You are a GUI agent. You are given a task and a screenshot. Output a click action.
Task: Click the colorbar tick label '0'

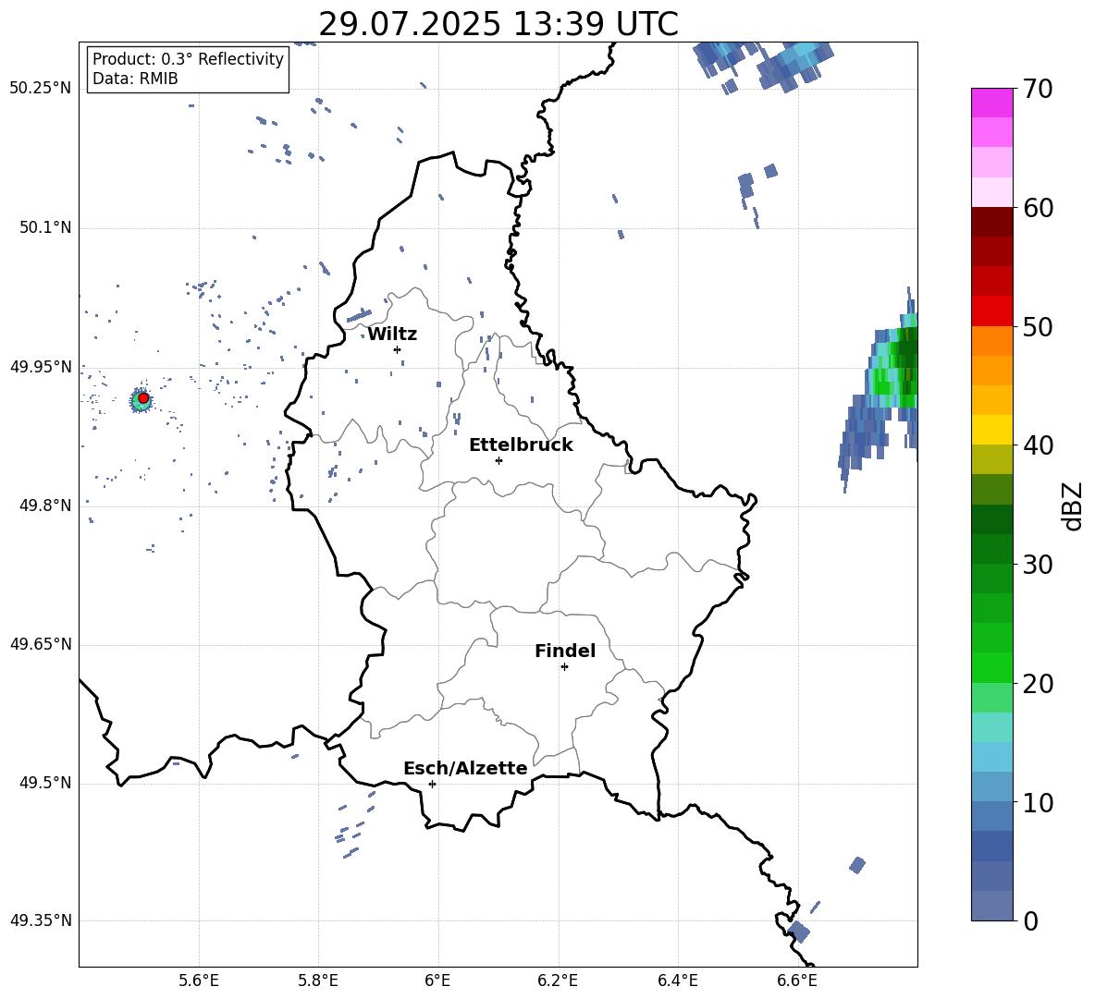pos(1030,920)
